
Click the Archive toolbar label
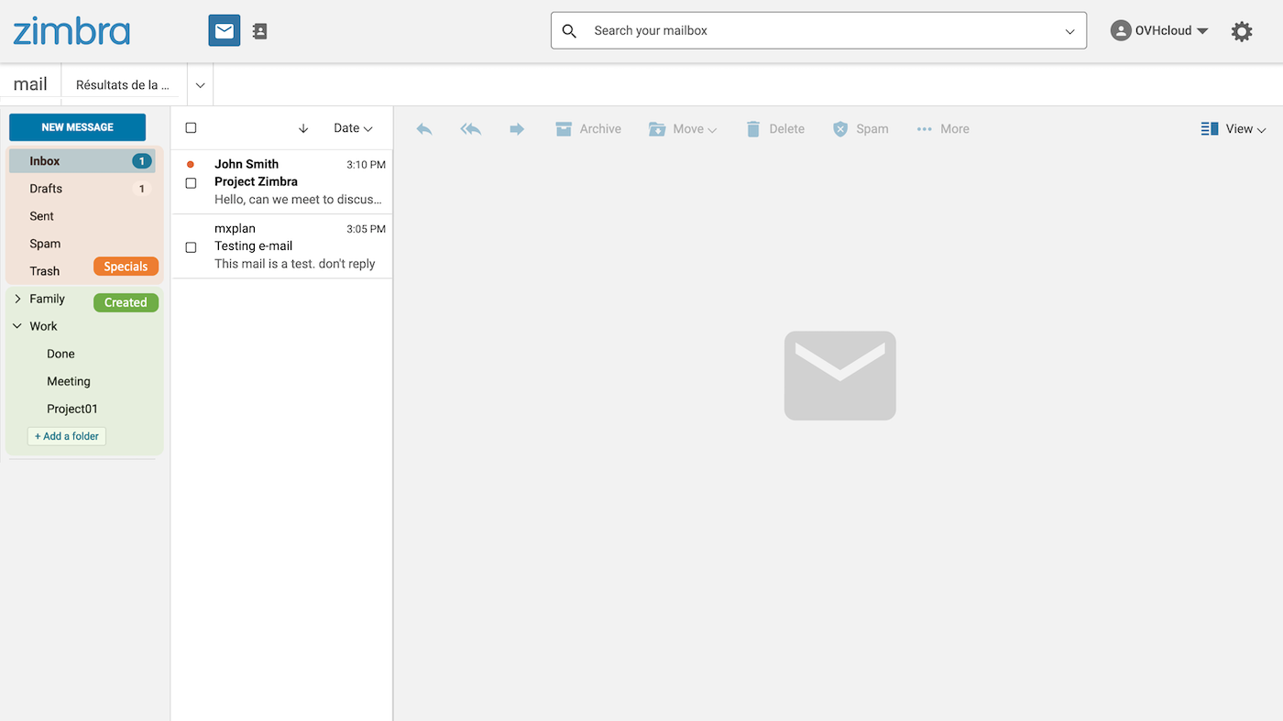pos(600,129)
